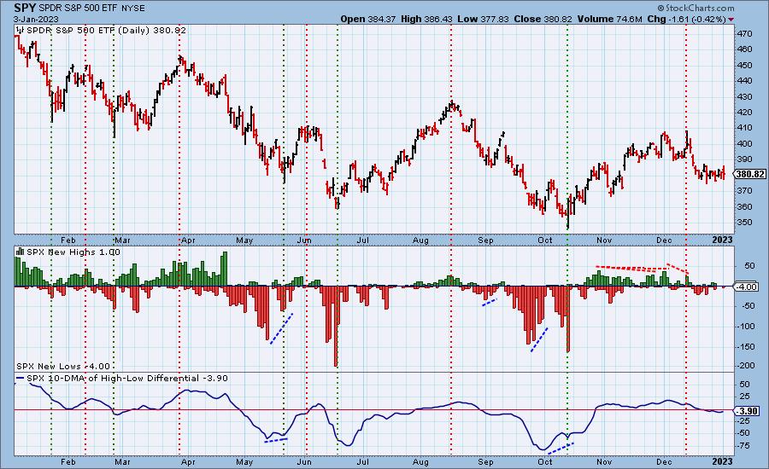The width and height of the screenshot is (769, 469).
Task: Click the SPY ticker symbol title
Action: click(25, 8)
